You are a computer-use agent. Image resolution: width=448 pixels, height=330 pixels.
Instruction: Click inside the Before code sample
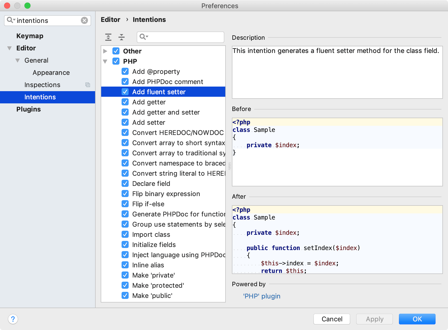coord(337,152)
